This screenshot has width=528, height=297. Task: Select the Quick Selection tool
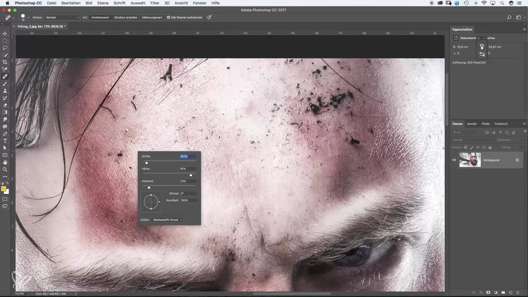click(5, 55)
